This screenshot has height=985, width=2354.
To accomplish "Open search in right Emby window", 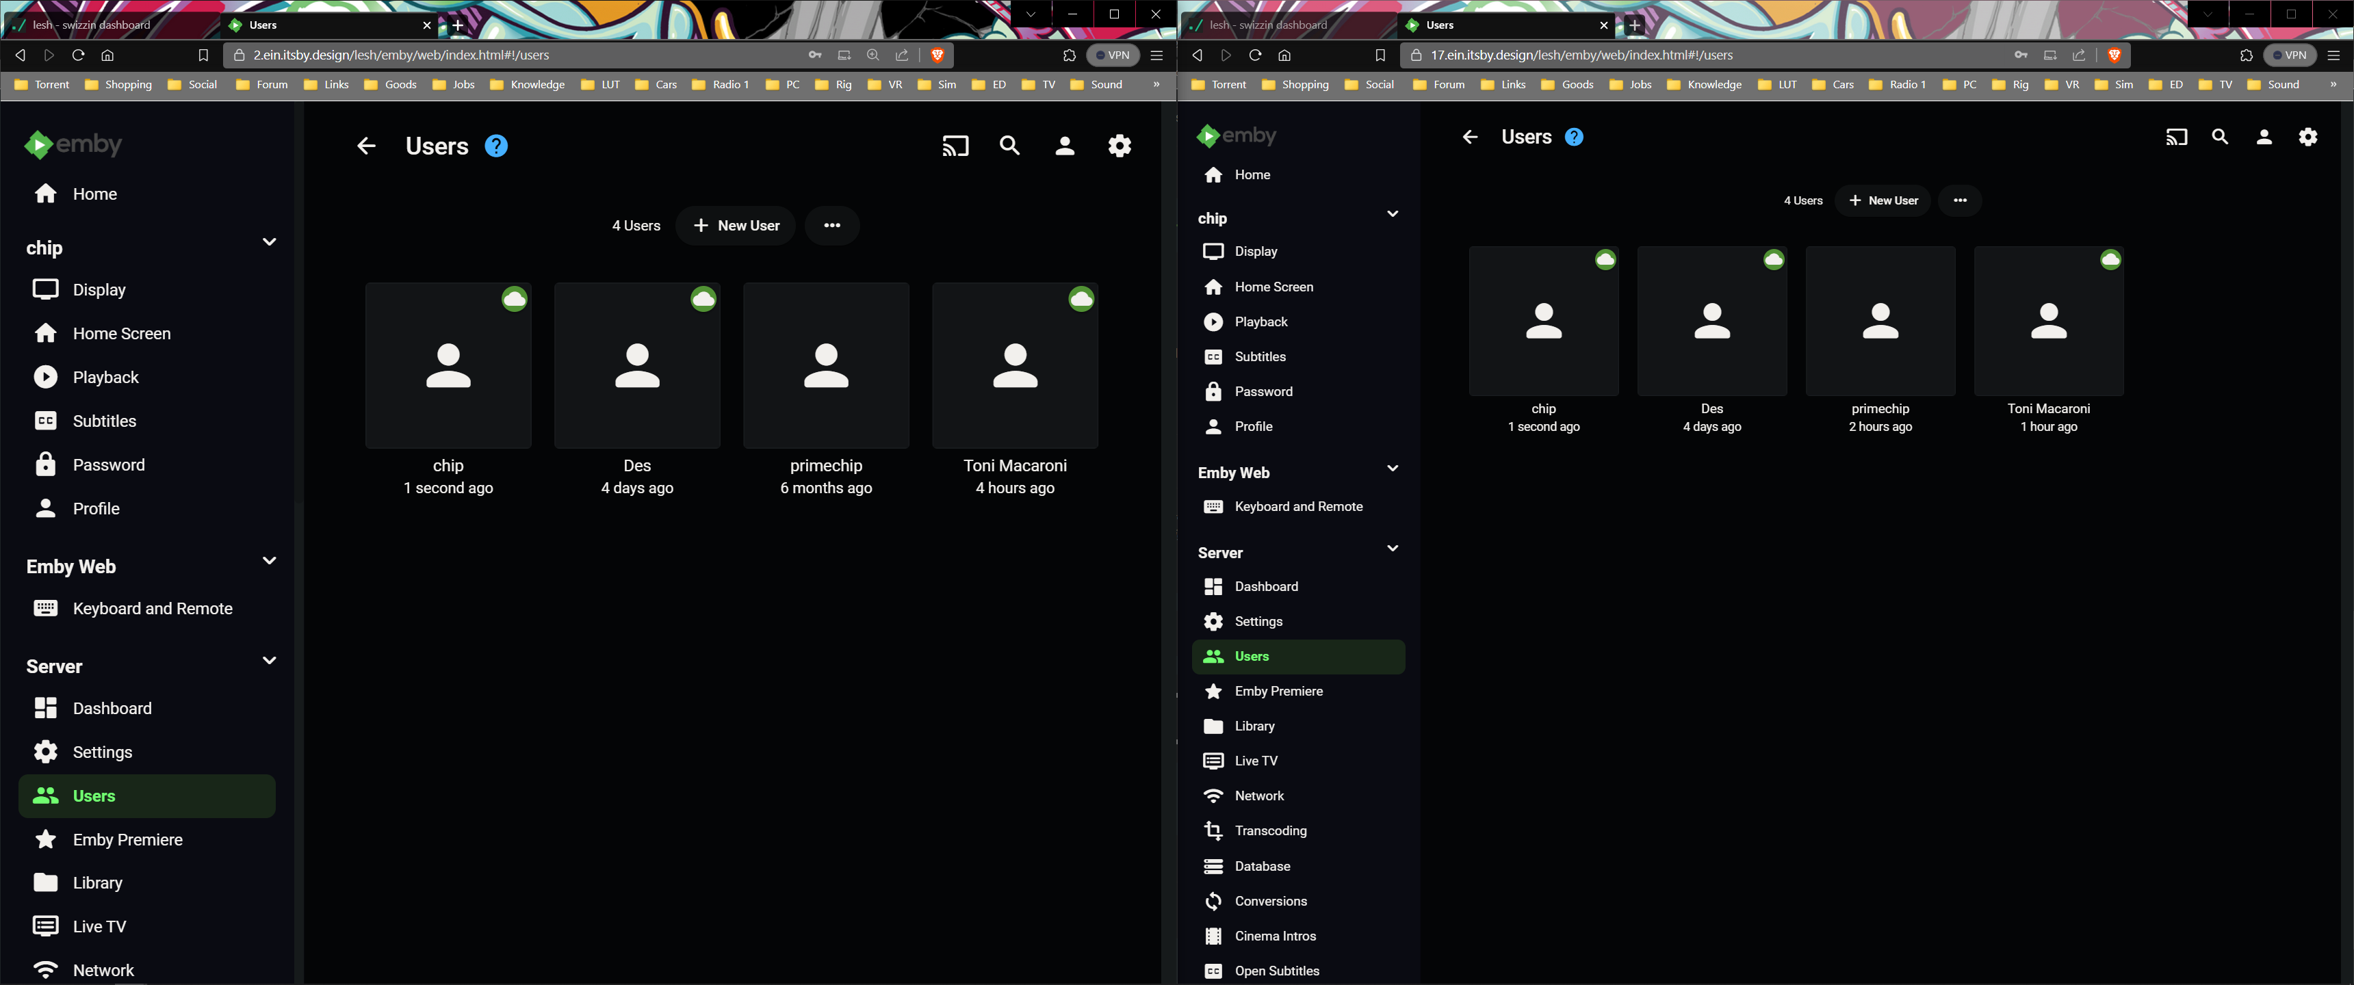I will (x=2220, y=137).
